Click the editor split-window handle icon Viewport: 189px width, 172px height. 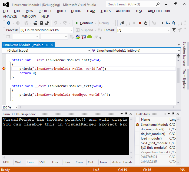[x=178, y=56]
